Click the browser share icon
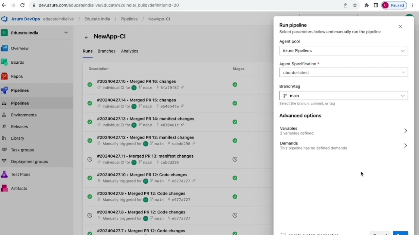Viewport: 419px width, 235px height. pos(346,5)
